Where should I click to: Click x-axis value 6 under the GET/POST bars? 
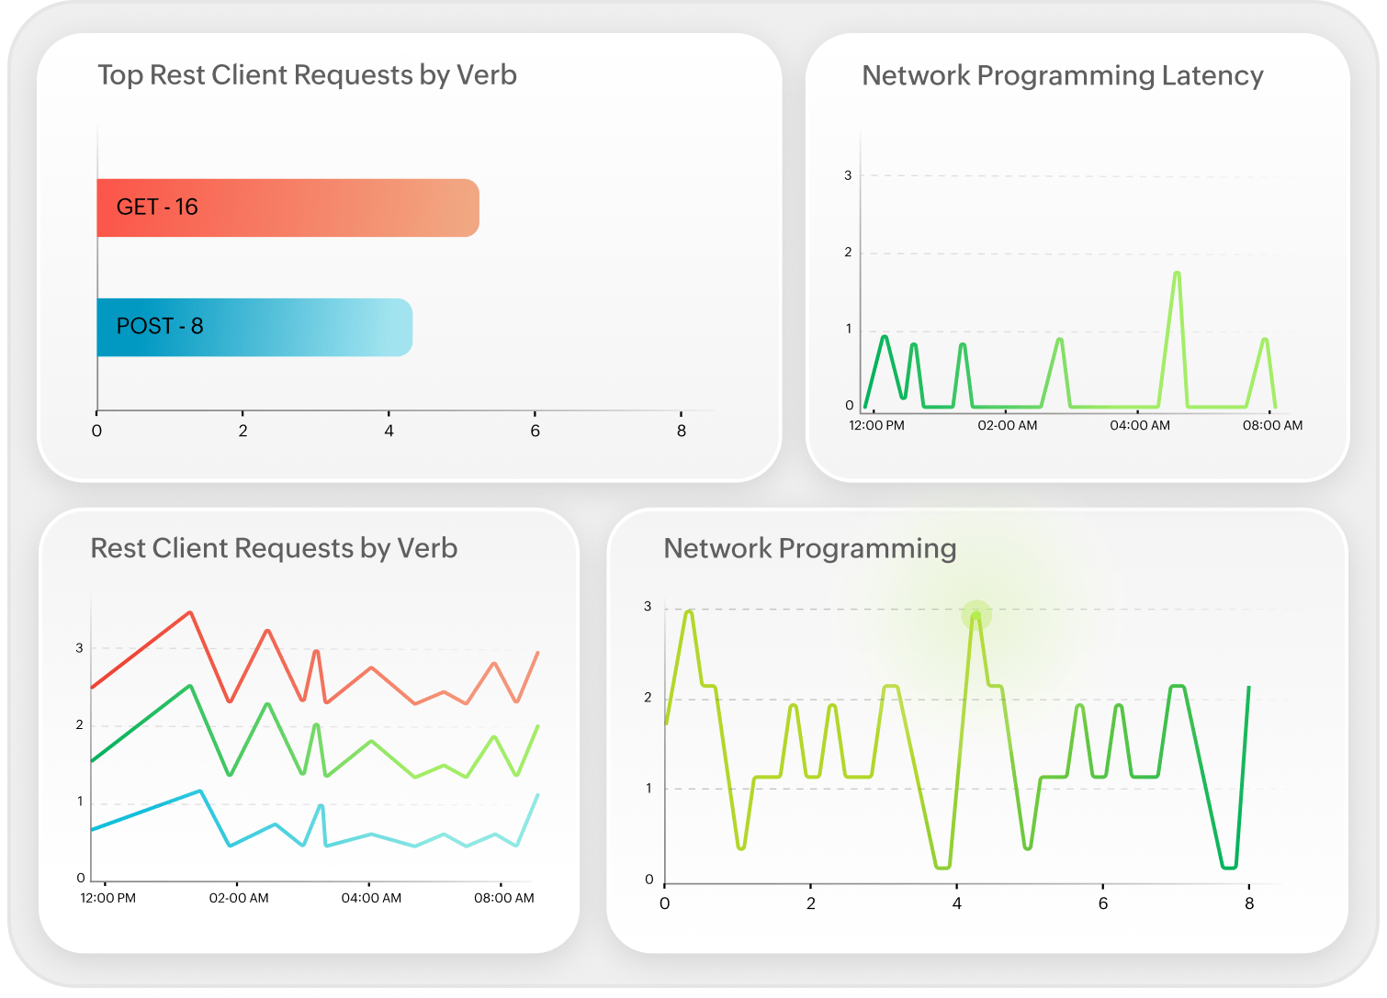coord(535,431)
